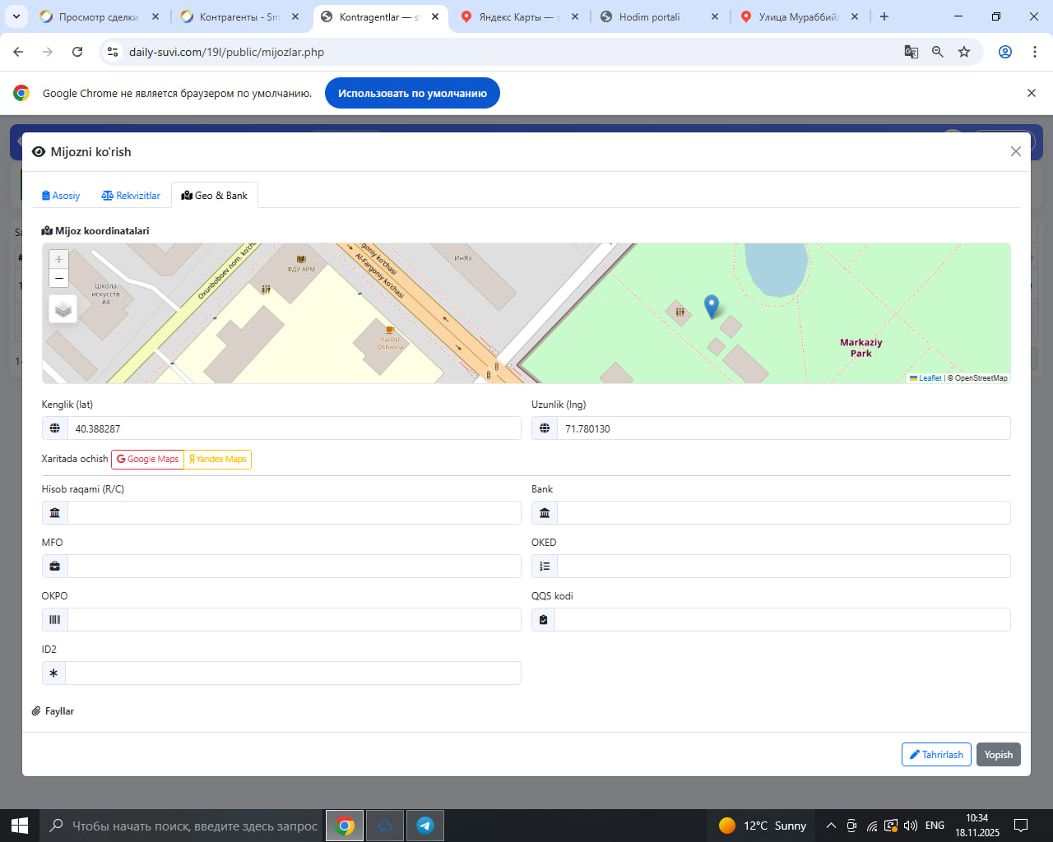Screen dimensions: 1053x842
Task: Click the Leaflet attribution link
Action: (930, 378)
